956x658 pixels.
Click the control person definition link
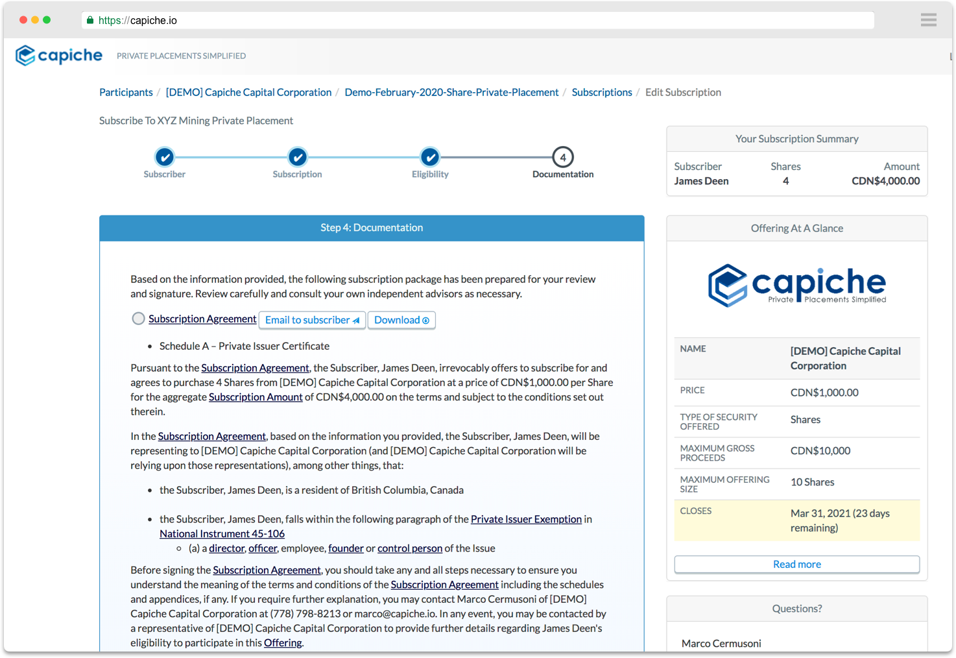click(410, 548)
